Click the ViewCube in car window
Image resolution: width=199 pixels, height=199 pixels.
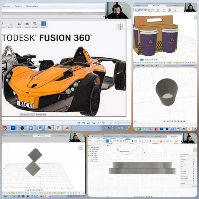120,26
